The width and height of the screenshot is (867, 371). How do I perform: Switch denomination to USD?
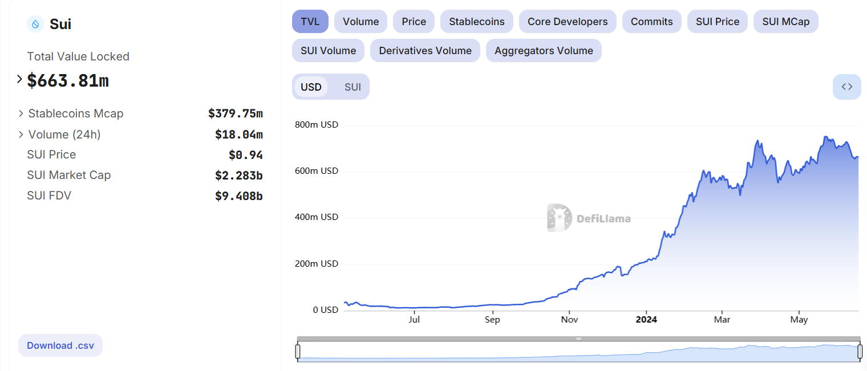click(x=311, y=87)
